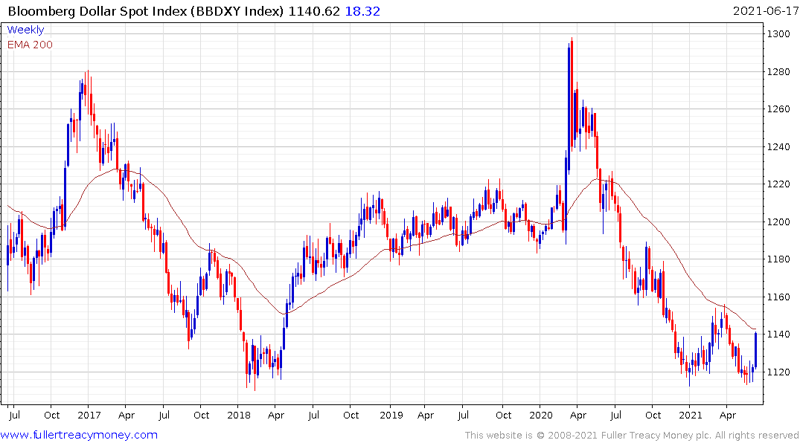Viewport: 800px width, 446px height.
Task: Click the 1180 price axis label
Action: point(778,259)
